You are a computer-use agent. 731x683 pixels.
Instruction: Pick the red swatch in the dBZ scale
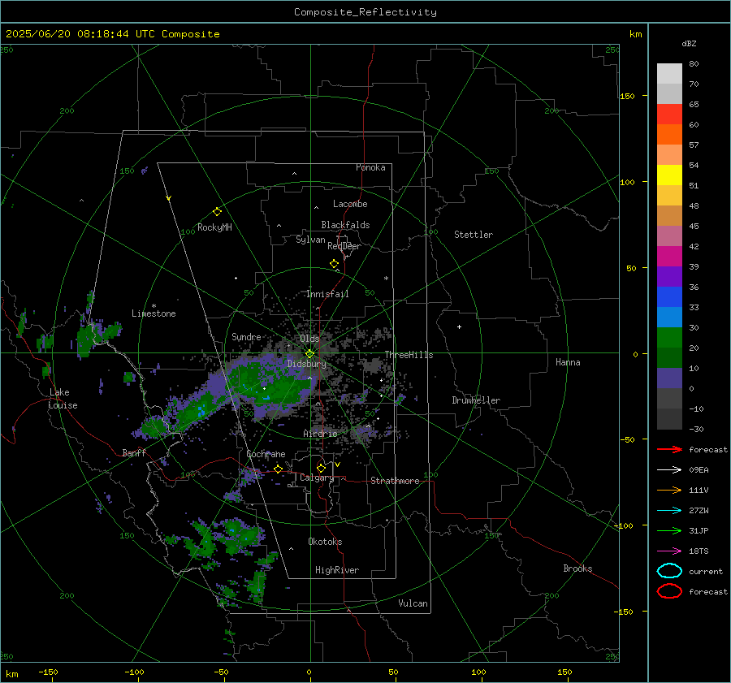coord(669,114)
